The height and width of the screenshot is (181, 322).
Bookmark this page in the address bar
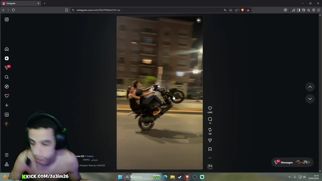point(66,10)
